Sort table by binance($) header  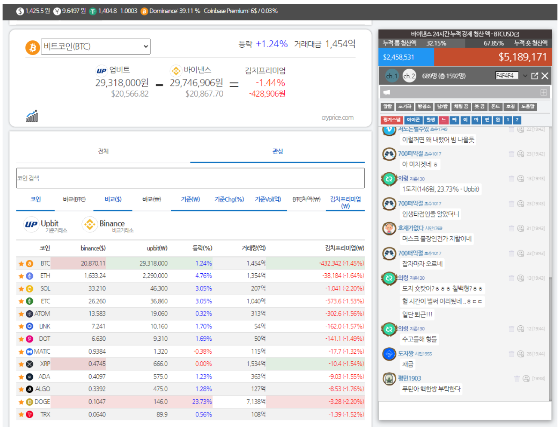[93, 248]
